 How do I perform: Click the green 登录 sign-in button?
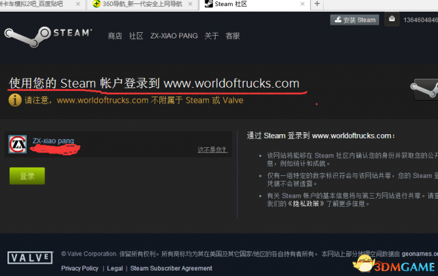[27, 176]
